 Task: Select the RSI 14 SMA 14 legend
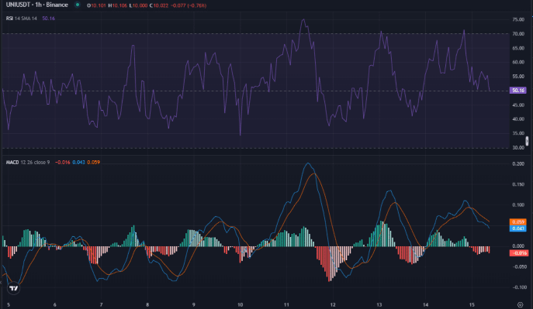click(x=22, y=19)
